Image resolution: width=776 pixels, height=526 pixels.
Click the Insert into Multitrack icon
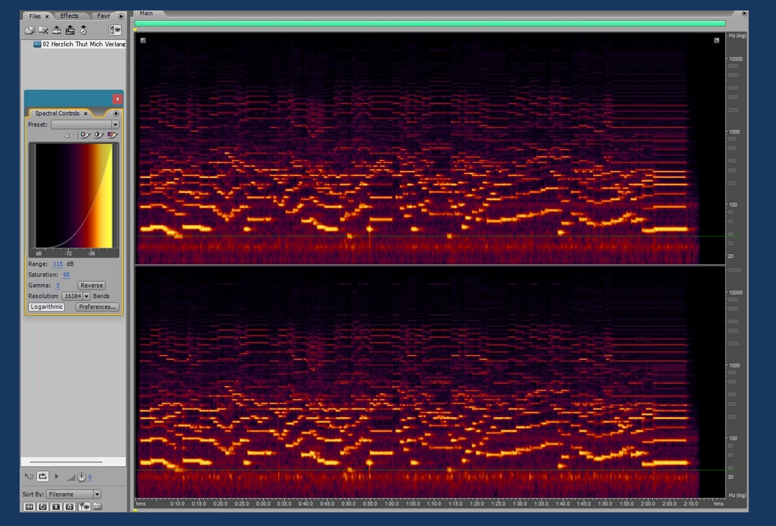70,30
